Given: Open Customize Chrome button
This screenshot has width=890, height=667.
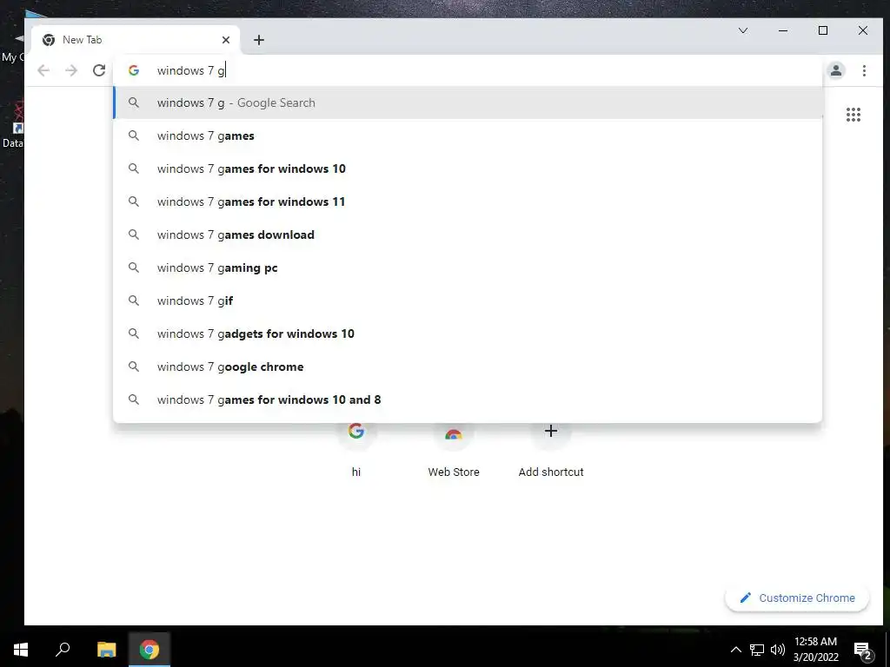Looking at the screenshot, I should click(x=797, y=598).
